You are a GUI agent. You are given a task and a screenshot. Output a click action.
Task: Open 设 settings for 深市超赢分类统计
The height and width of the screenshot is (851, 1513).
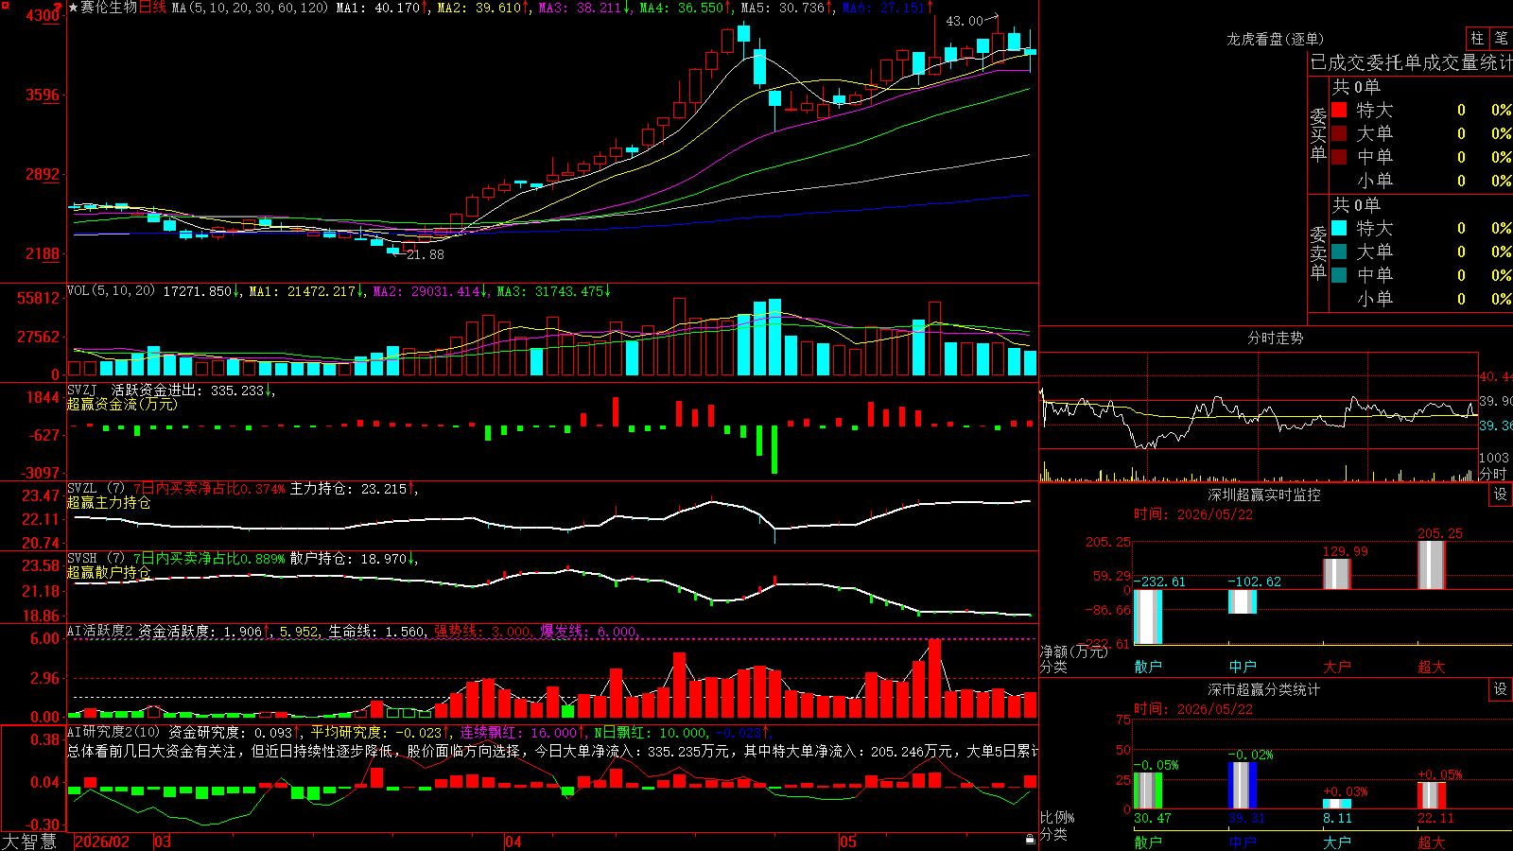pyautogui.click(x=1501, y=689)
